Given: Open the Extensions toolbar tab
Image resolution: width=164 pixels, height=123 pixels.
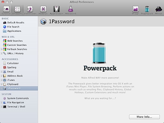Looking at the screenshot, I should (x=30, y=10).
